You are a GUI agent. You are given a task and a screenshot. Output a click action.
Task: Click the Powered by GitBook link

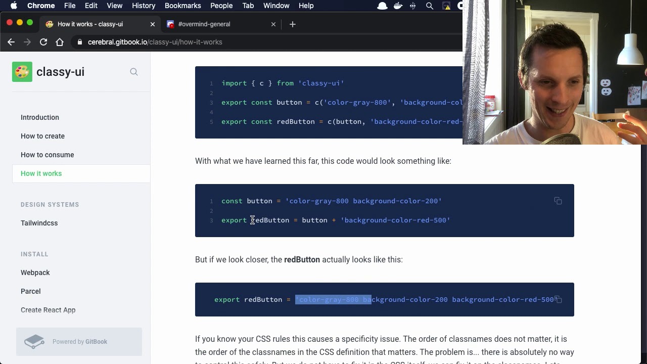[x=79, y=342]
